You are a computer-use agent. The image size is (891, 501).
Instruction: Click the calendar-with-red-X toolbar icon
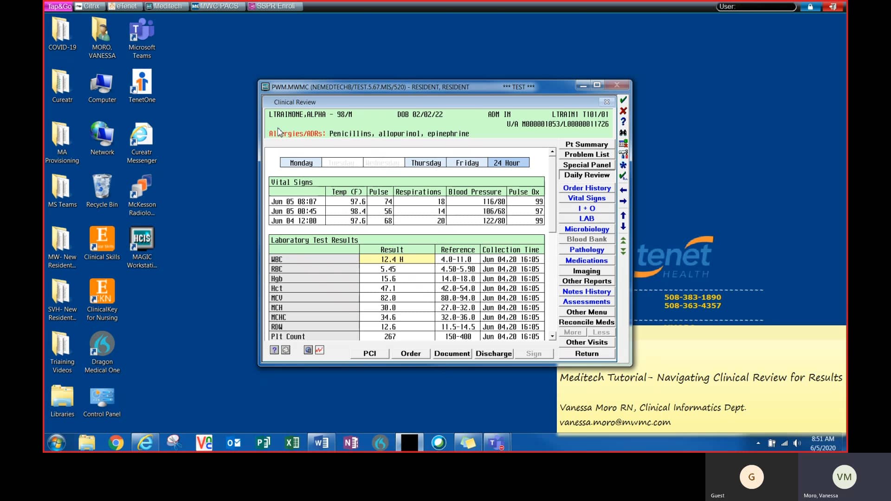coord(623,143)
